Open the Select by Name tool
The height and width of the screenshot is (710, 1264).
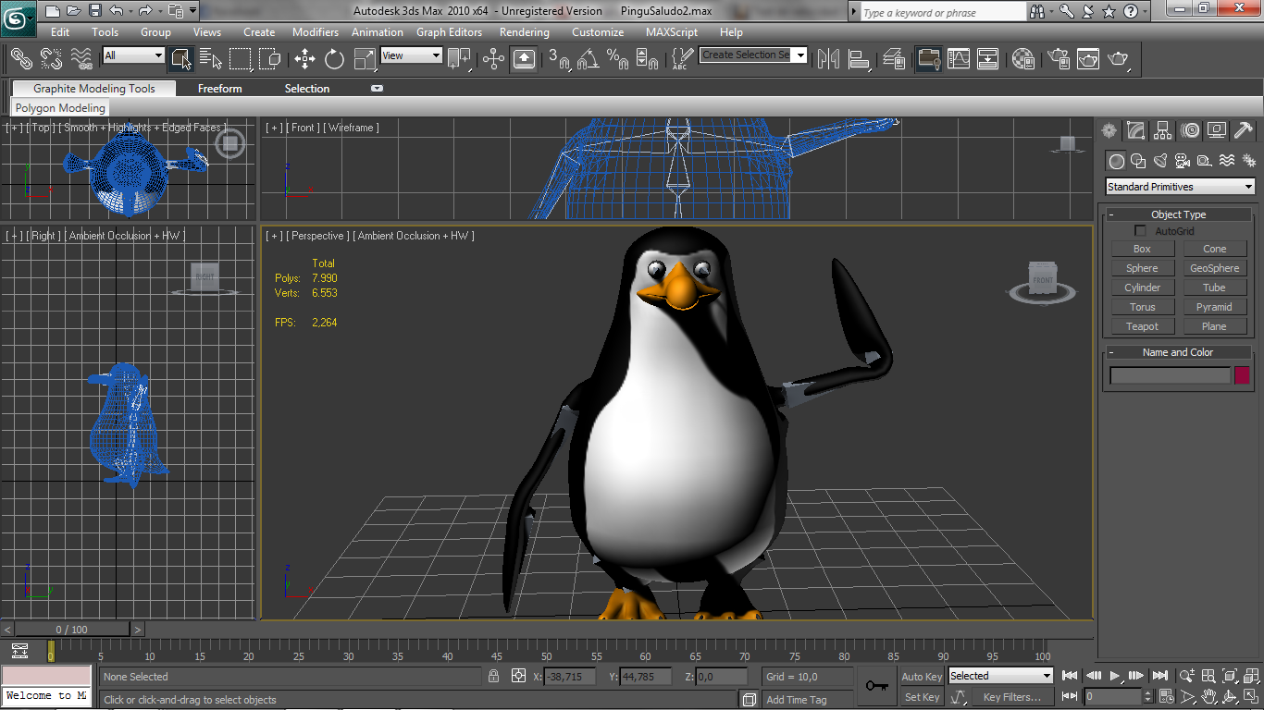(x=211, y=59)
